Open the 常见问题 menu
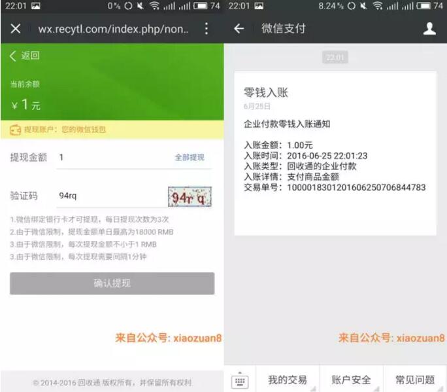 coord(415,380)
